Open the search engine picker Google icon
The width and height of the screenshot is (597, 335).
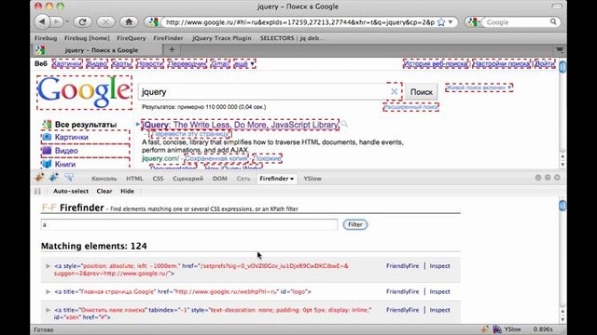(473, 22)
